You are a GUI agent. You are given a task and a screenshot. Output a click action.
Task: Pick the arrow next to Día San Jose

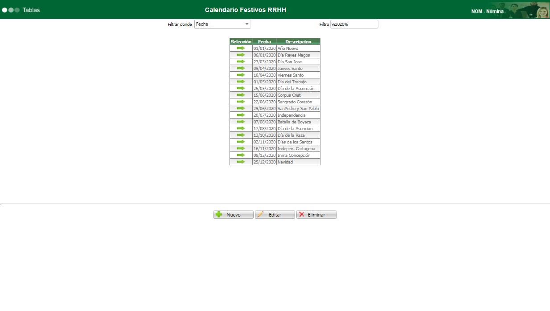(241, 61)
